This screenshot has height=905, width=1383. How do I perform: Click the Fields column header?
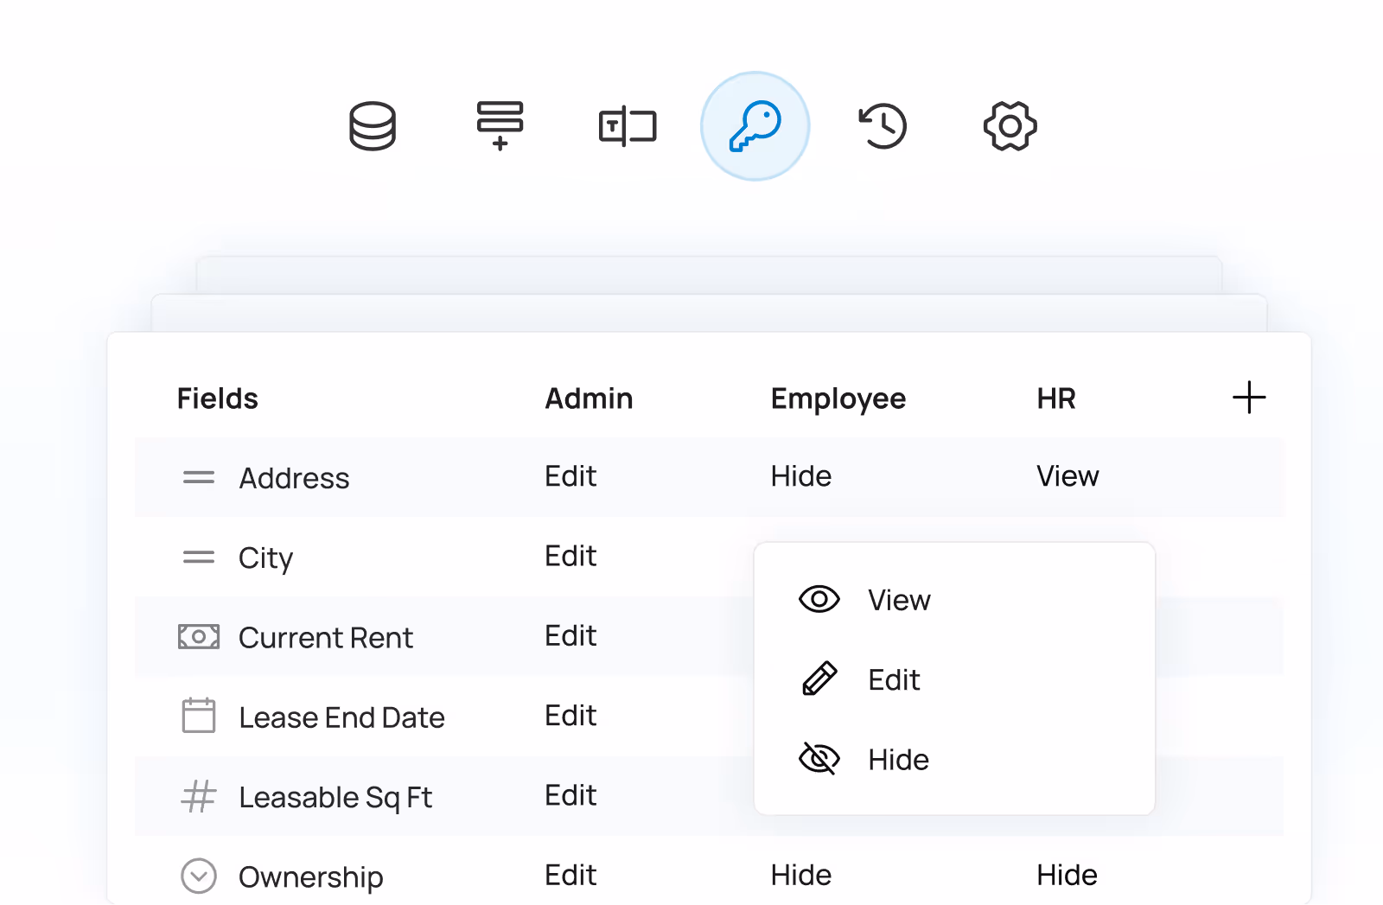coord(218,398)
